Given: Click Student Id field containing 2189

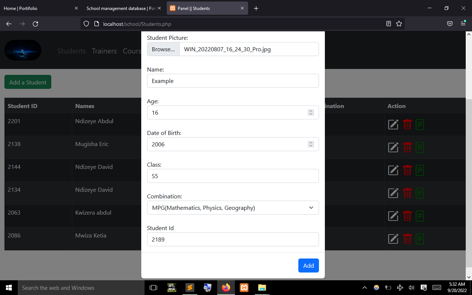Looking at the screenshot, I should pyautogui.click(x=233, y=239).
